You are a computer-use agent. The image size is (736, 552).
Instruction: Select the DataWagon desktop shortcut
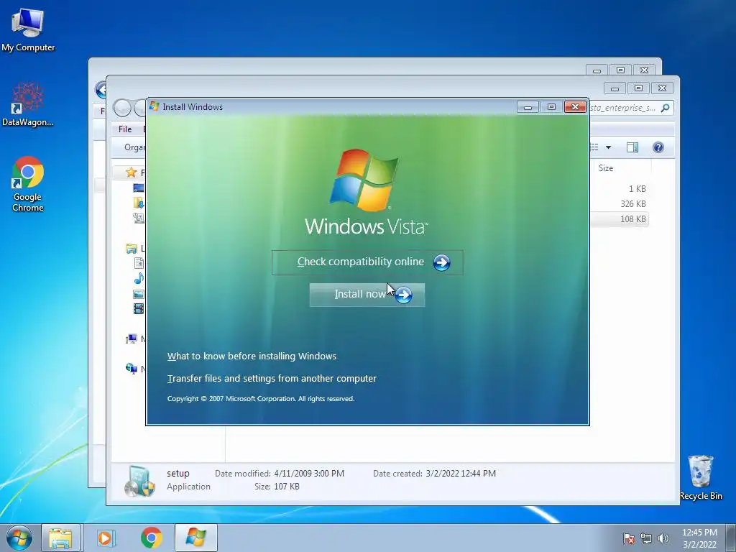(28, 104)
